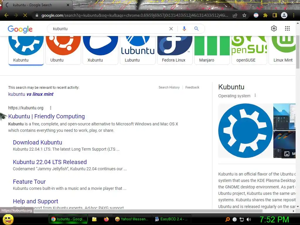300x225 pixels.
Task: Select the Manjaro carousel card
Action: (x=212, y=50)
